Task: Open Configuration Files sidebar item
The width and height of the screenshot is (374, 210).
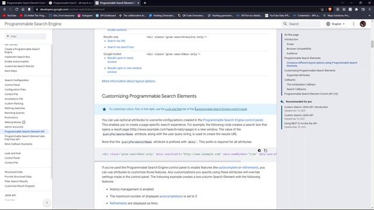Action: 15,89
